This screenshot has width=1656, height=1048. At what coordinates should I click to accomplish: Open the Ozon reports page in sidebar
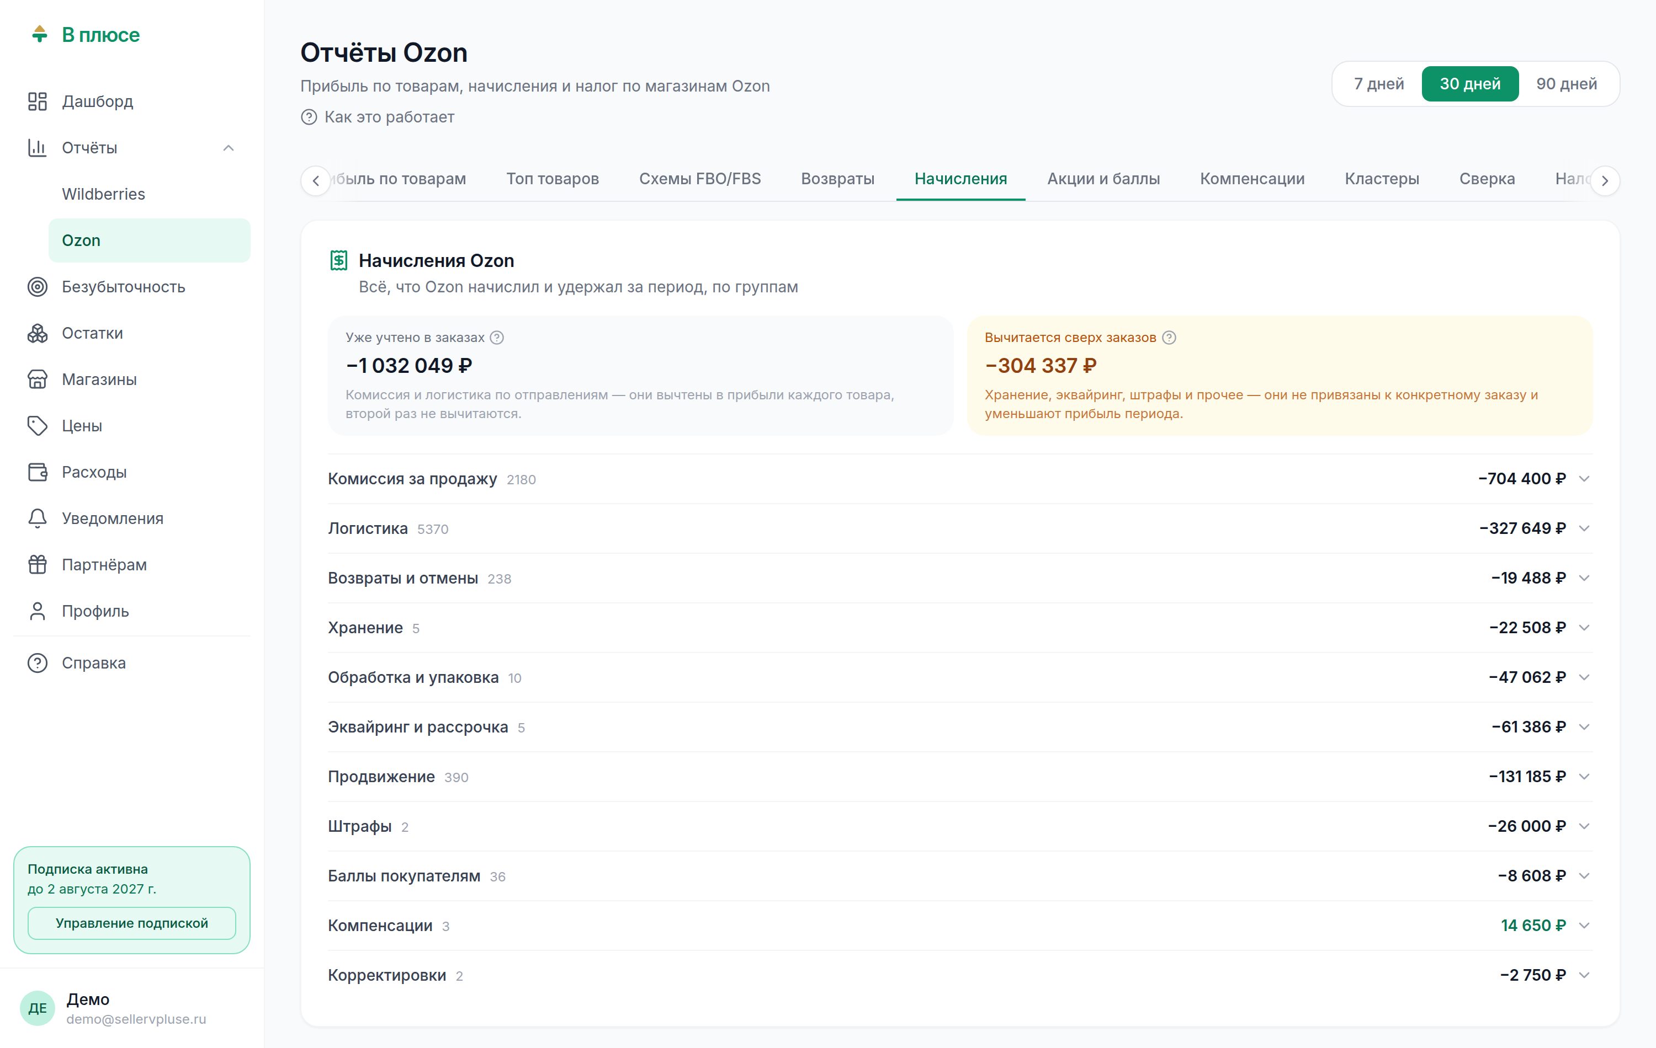pyautogui.click(x=149, y=240)
